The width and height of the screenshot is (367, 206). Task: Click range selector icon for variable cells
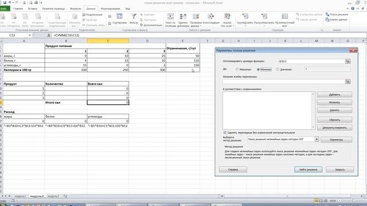pyautogui.click(x=348, y=81)
